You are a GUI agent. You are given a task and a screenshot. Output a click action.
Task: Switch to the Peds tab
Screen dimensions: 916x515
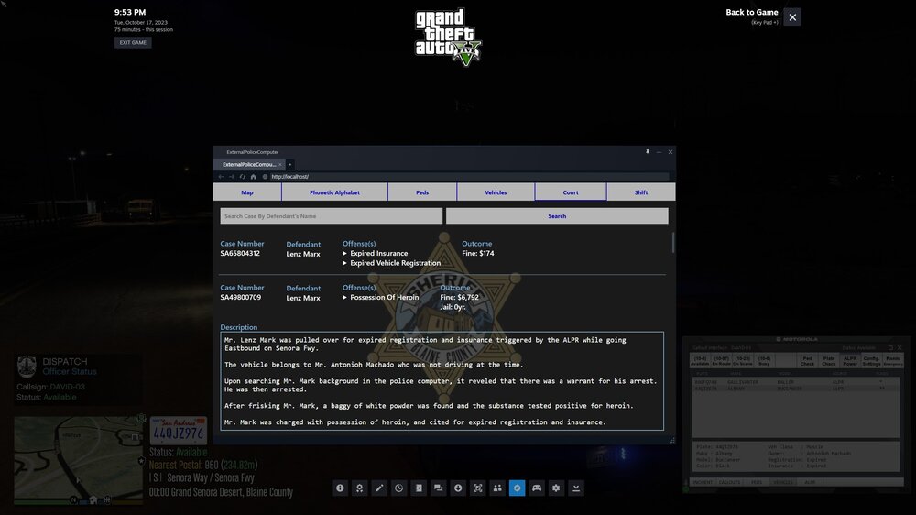click(422, 192)
